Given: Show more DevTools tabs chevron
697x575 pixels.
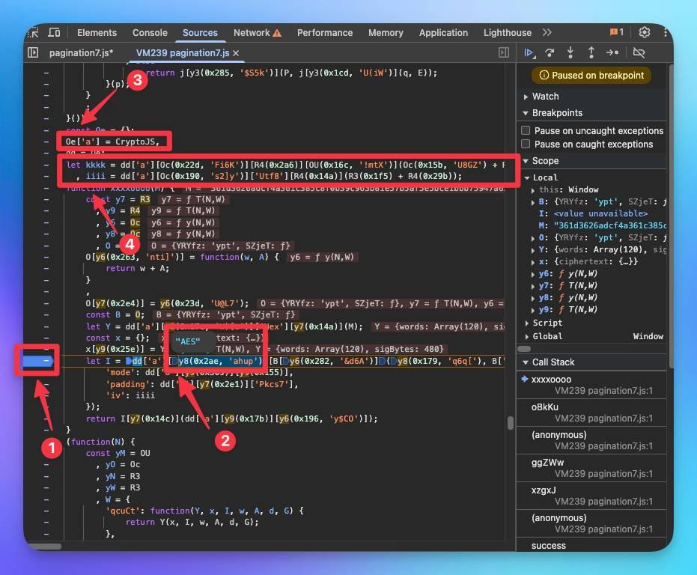Looking at the screenshot, I should point(547,32).
